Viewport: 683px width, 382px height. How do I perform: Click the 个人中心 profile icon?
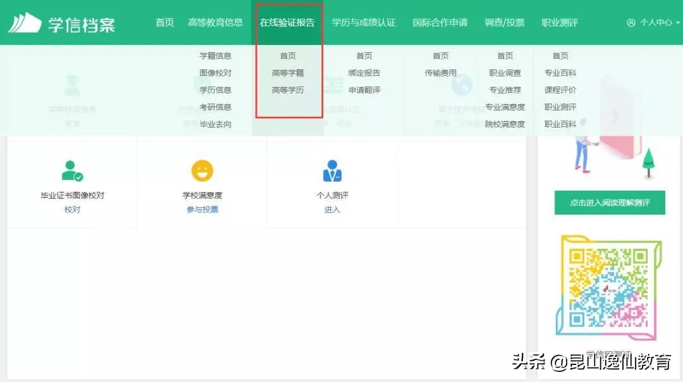click(631, 21)
